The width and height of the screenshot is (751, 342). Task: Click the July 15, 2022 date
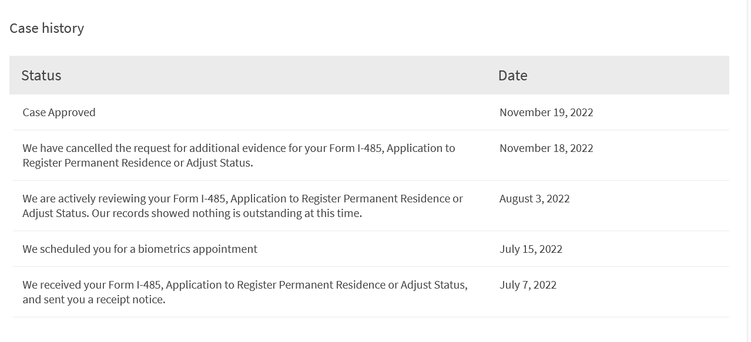531,249
